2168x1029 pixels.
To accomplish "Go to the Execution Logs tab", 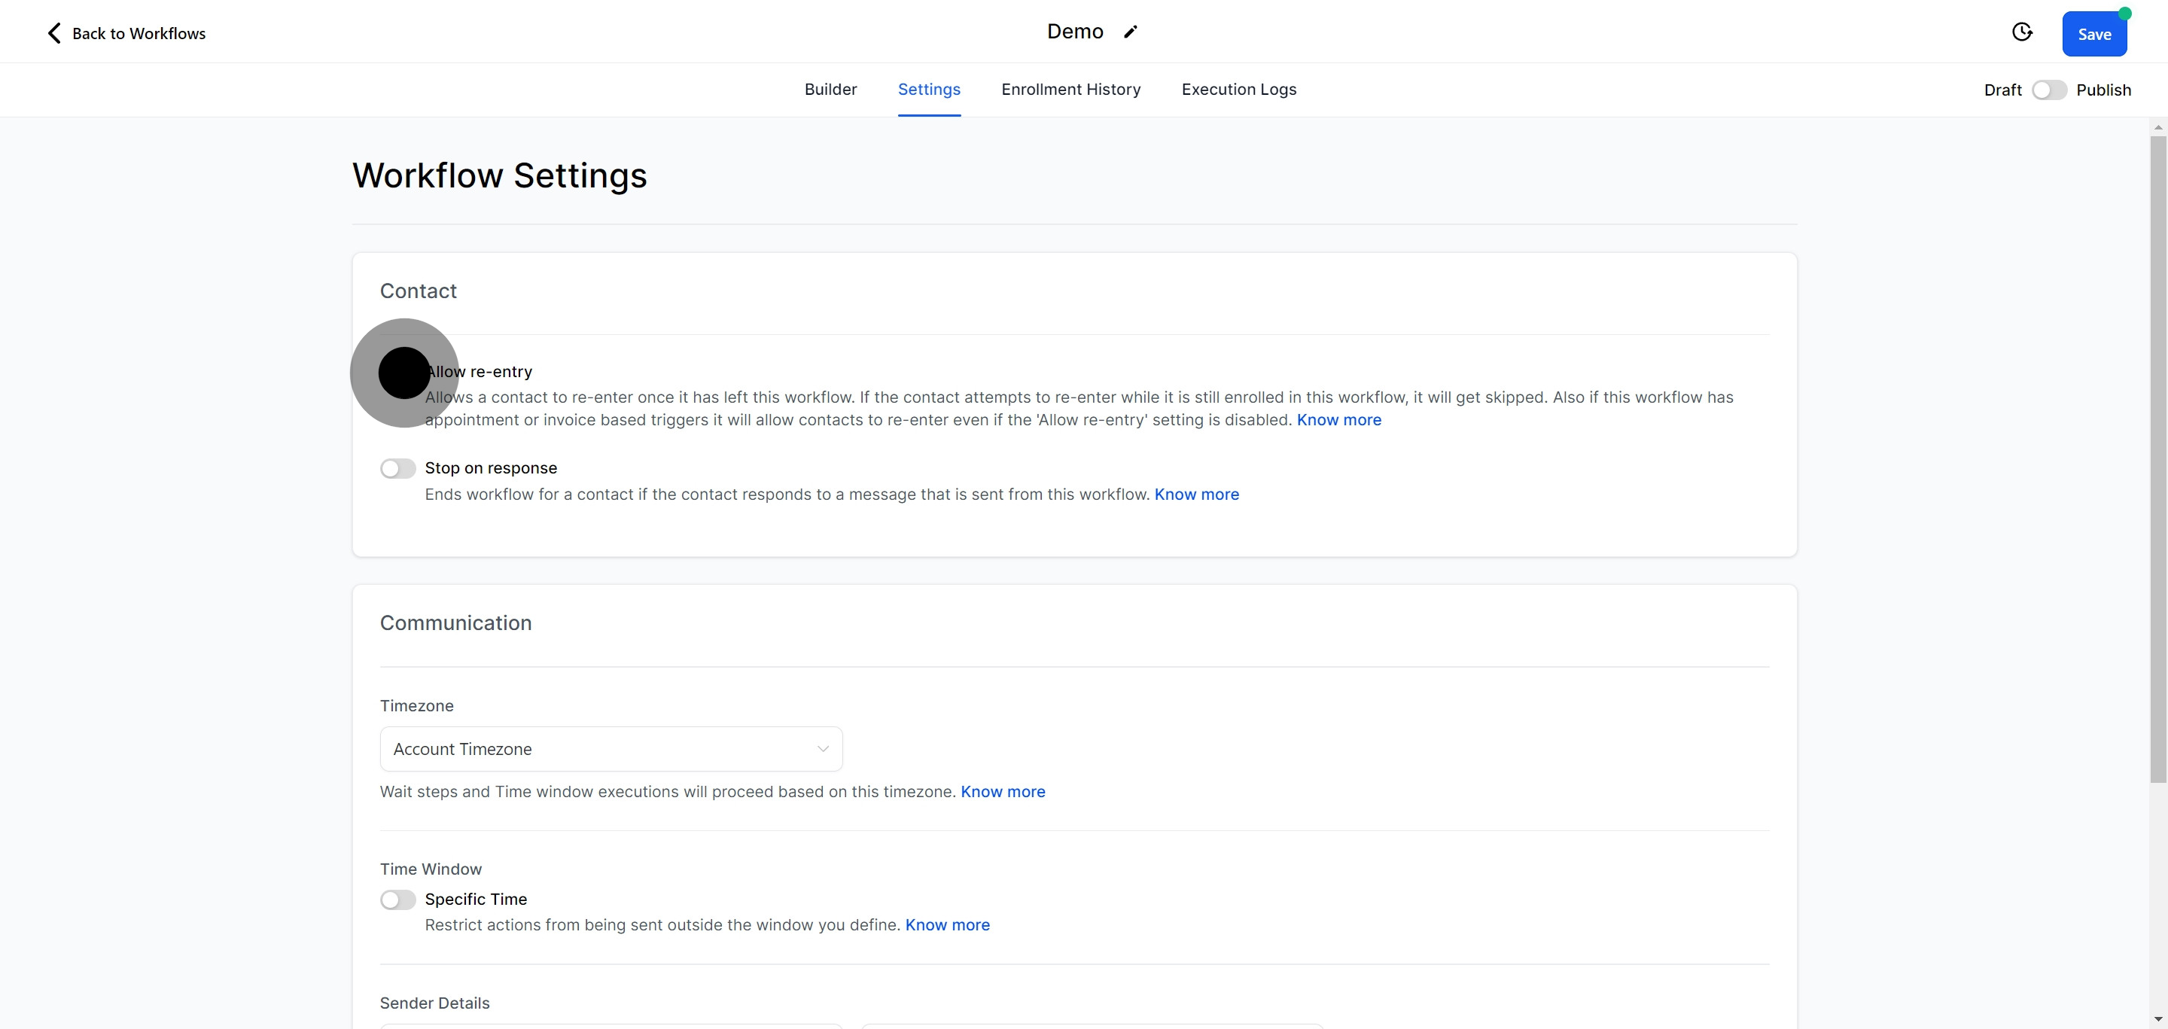I will [1238, 89].
